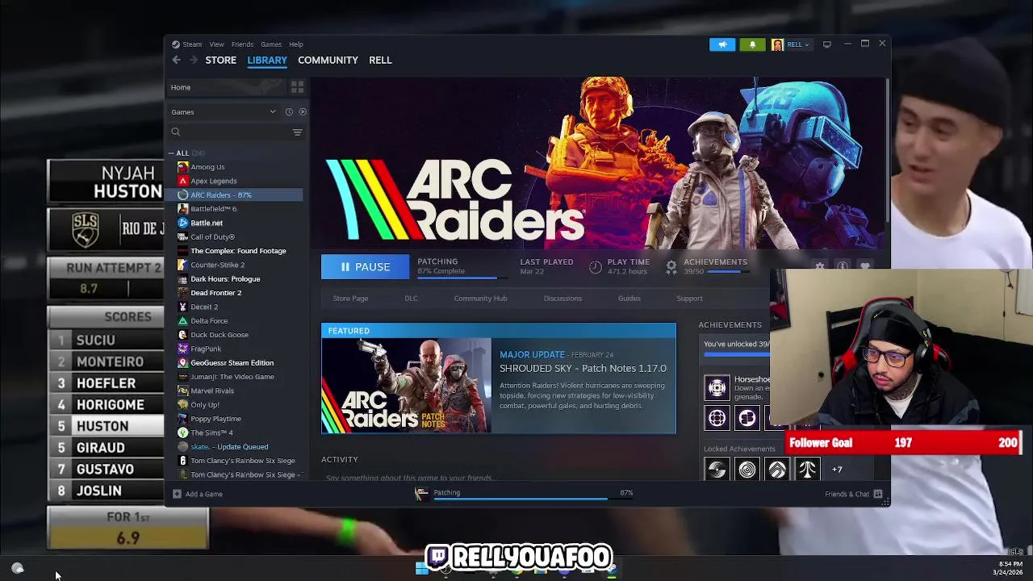
Task: Click the Horseshoe achievement icon
Action: click(x=717, y=387)
